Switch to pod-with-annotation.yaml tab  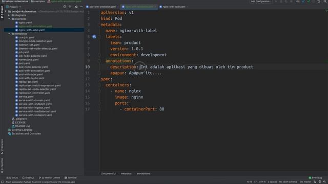coord(102,7)
